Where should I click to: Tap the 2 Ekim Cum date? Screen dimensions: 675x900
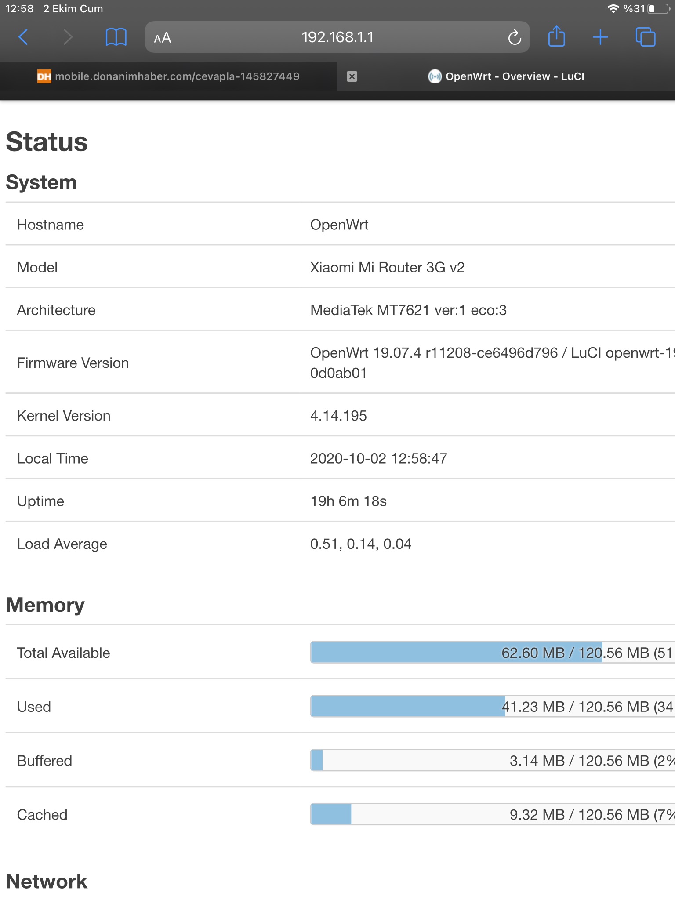(73, 9)
